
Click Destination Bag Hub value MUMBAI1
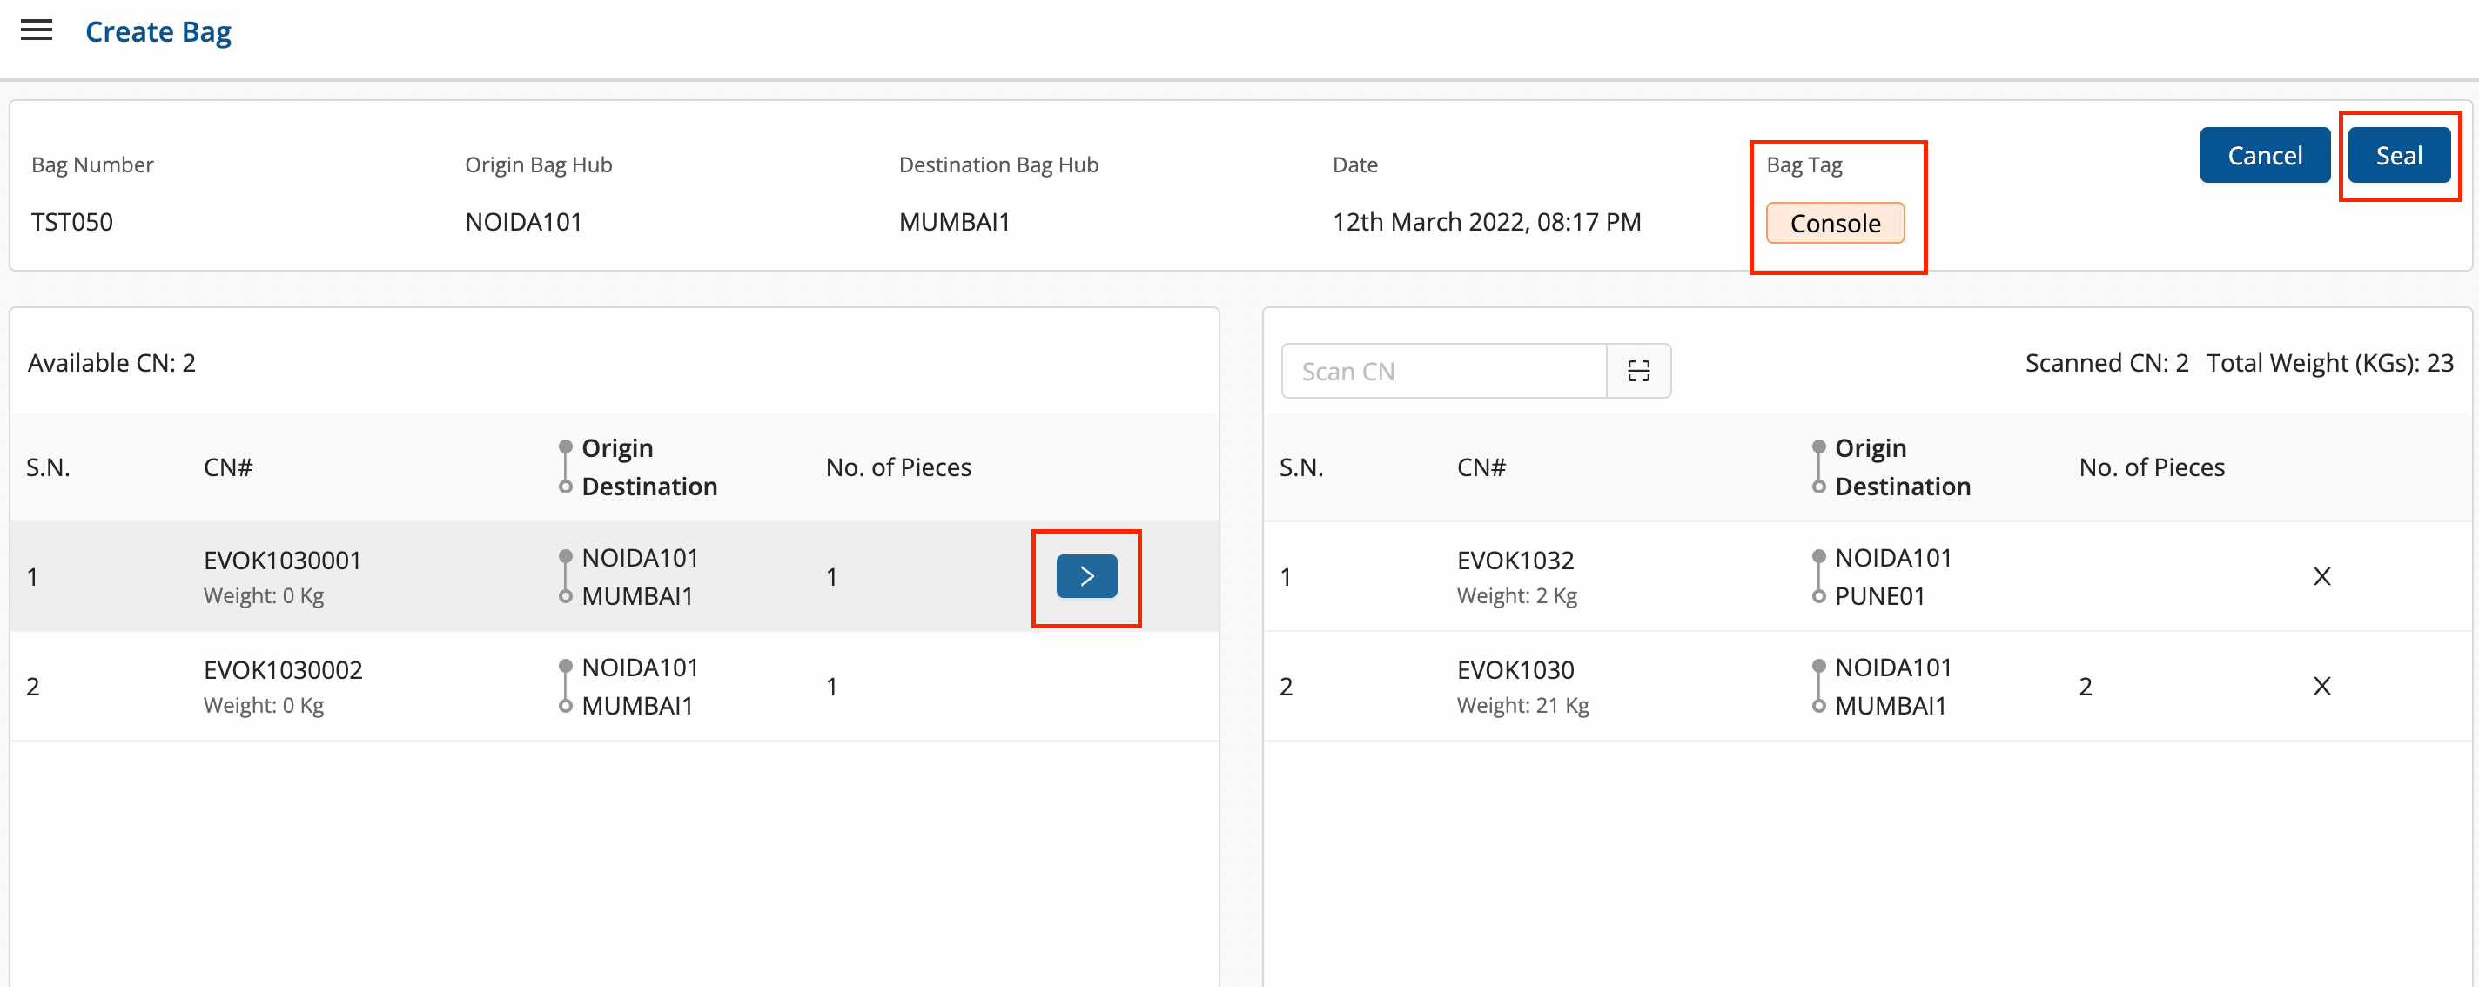[x=954, y=222]
